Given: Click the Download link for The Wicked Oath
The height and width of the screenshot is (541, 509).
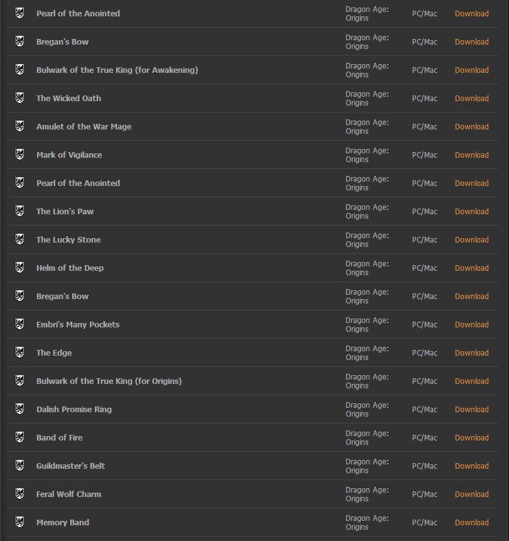Looking at the screenshot, I should pos(471,98).
